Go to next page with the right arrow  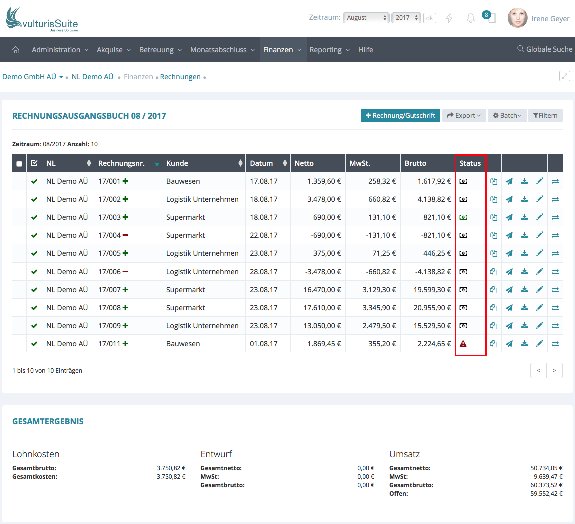[554, 371]
